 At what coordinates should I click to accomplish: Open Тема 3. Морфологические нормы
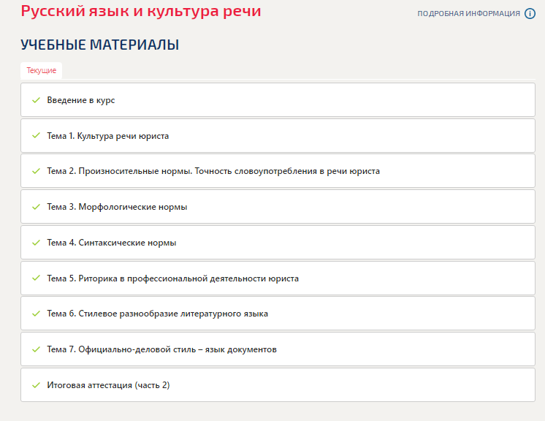278,207
